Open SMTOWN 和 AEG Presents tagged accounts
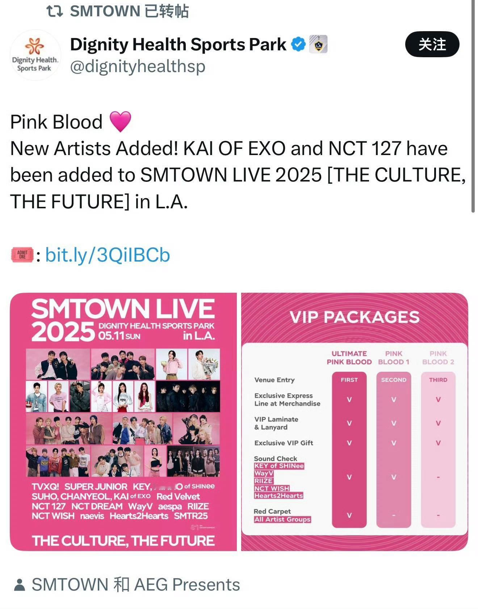 point(136,585)
